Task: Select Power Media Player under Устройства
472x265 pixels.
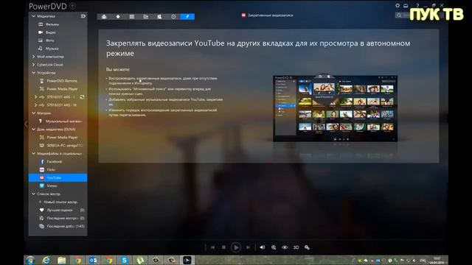Action: (x=62, y=89)
